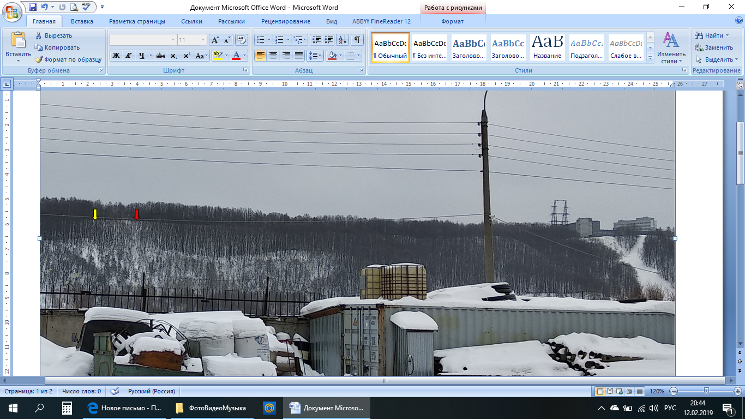745x419 pixels.
Task: Click the Grow Font icon
Action: 215,40
